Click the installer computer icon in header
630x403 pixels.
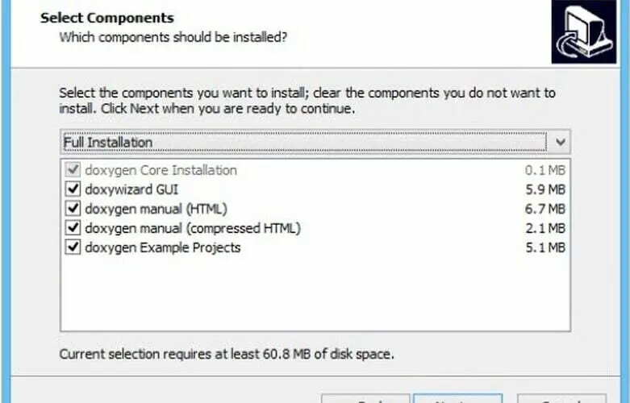pyautogui.click(x=584, y=31)
